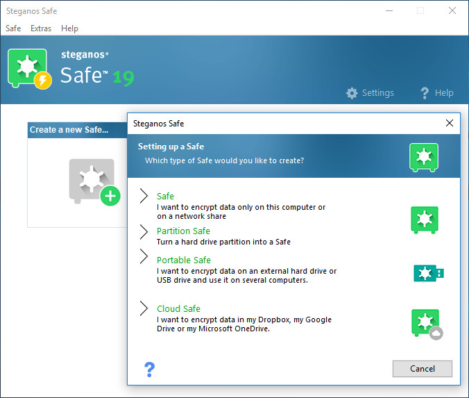Click the Help question mark in the header
The width and height of the screenshot is (469, 398).
[425, 93]
